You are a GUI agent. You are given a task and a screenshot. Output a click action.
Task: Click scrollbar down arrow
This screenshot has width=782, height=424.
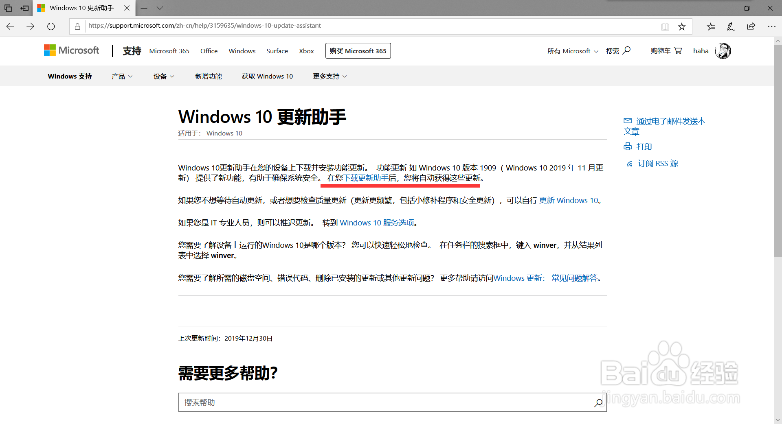pos(778,420)
